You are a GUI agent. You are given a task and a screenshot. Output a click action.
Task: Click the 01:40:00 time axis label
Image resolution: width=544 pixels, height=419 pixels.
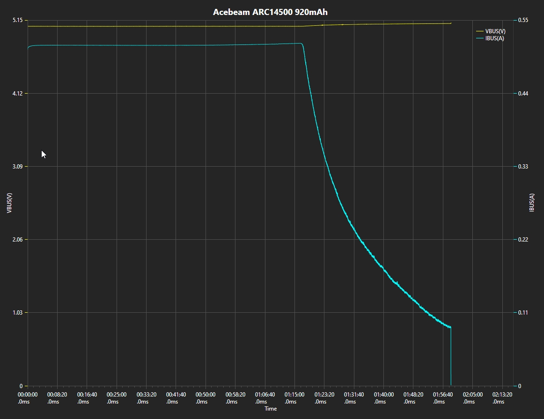(x=384, y=398)
